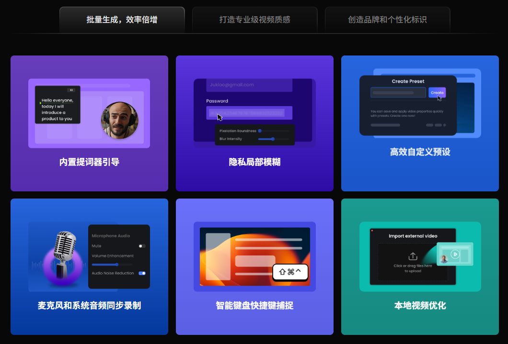Click the webcam avatar of man with headphones
This screenshot has height=344, width=508.
(x=120, y=120)
